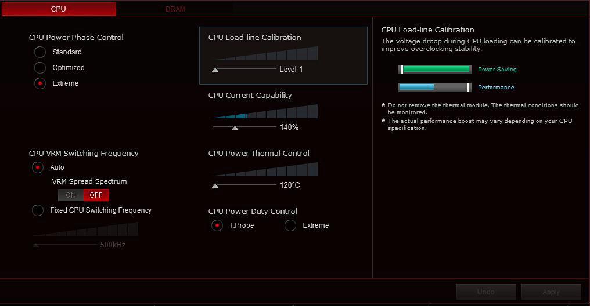The width and height of the screenshot is (590, 306).
Task: Select T.Probe for CPU Power Duty Control
Action: point(218,225)
